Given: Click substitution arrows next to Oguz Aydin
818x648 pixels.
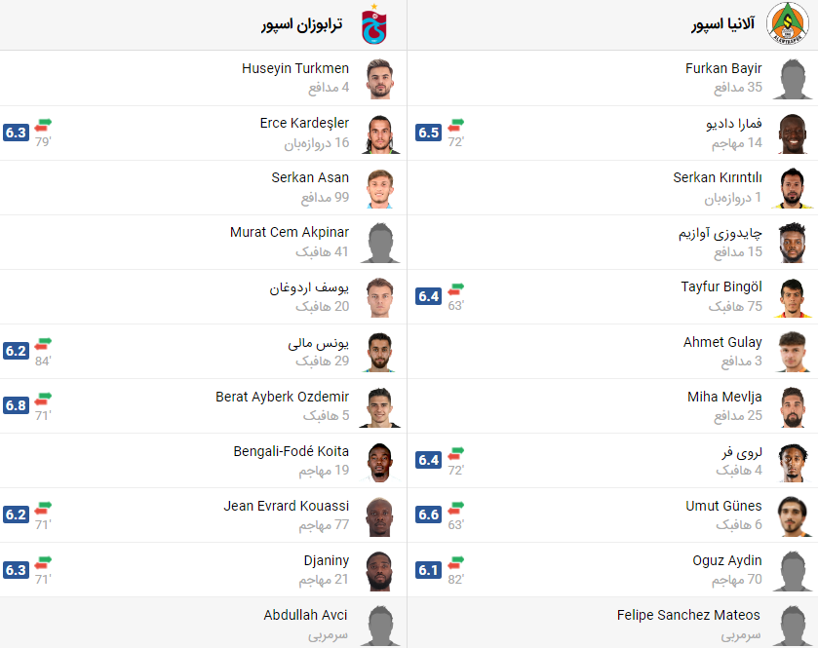Looking at the screenshot, I should click(x=453, y=562).
